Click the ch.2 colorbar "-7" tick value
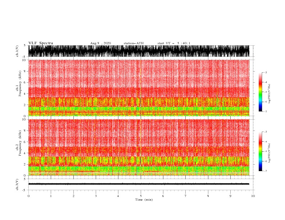 [266, 171]
